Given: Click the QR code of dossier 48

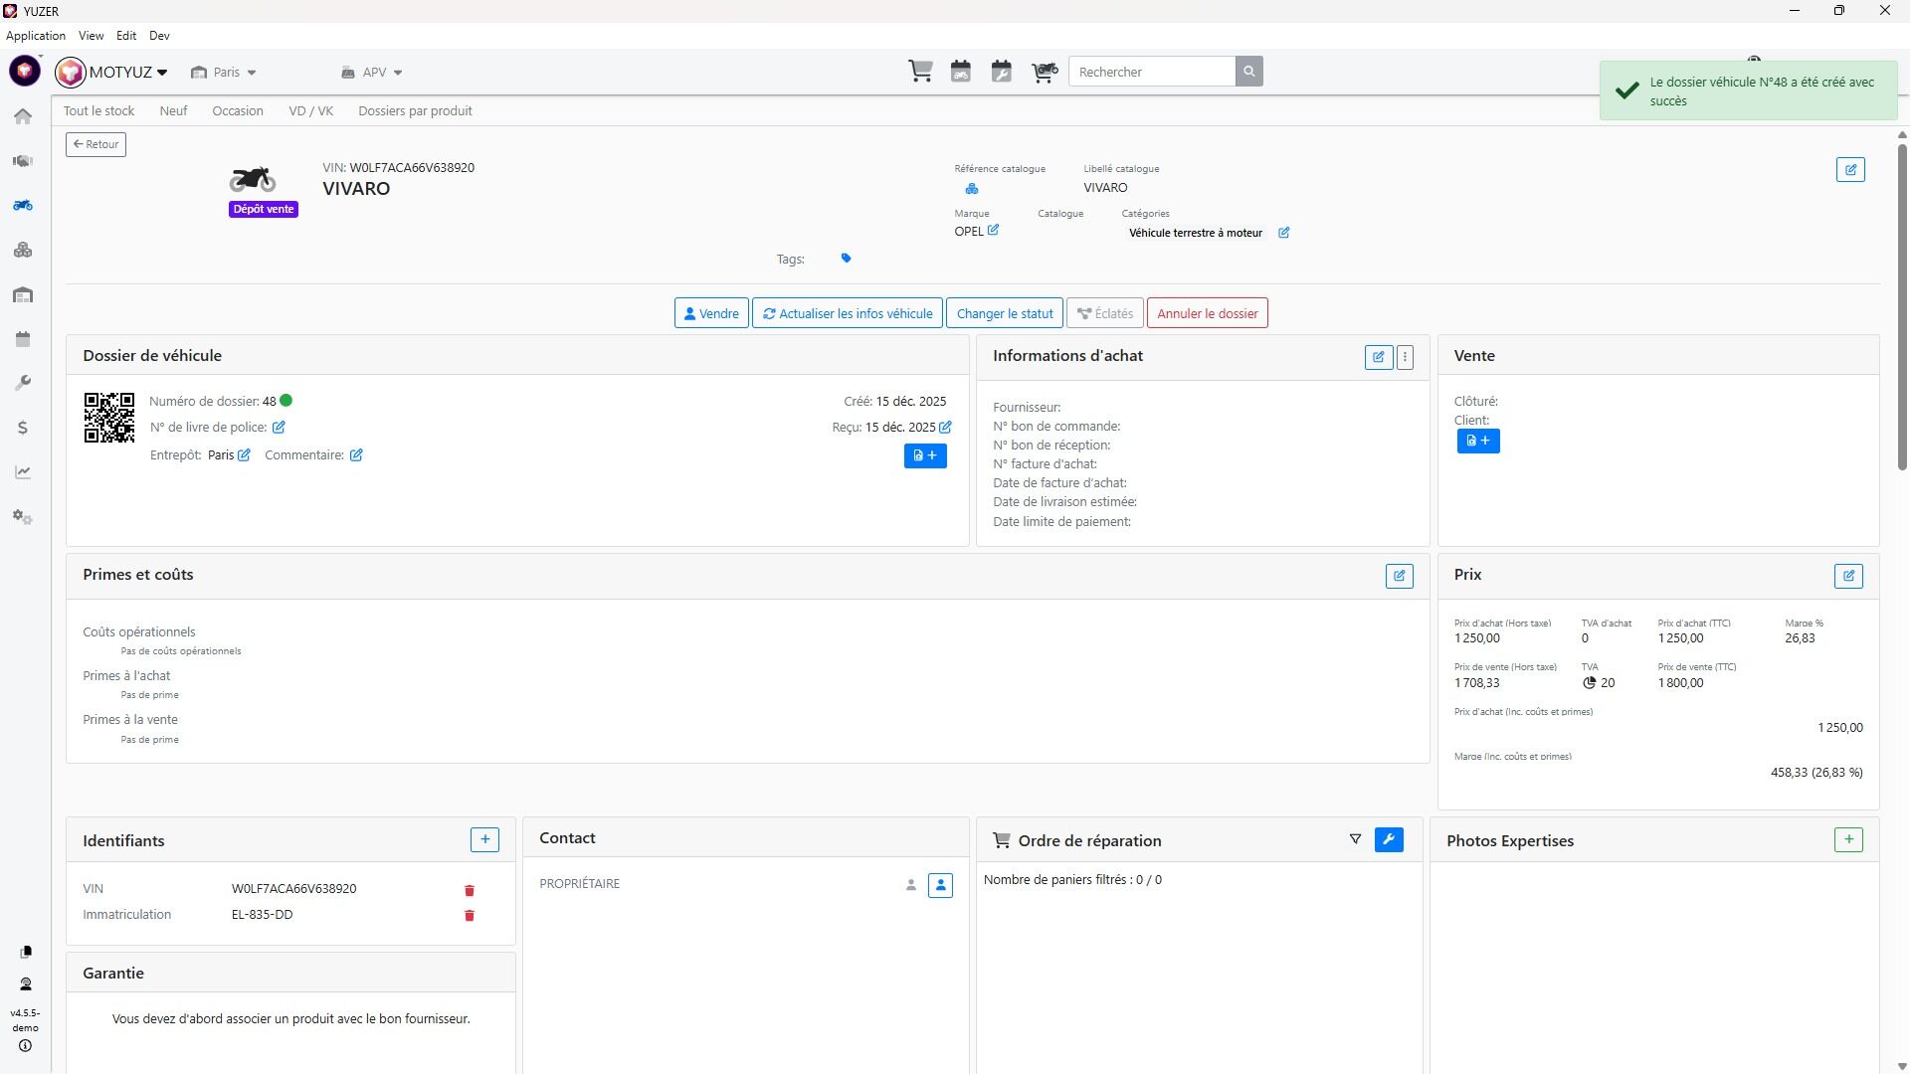Looking at the screenshot, I should [x=109, y=418].
